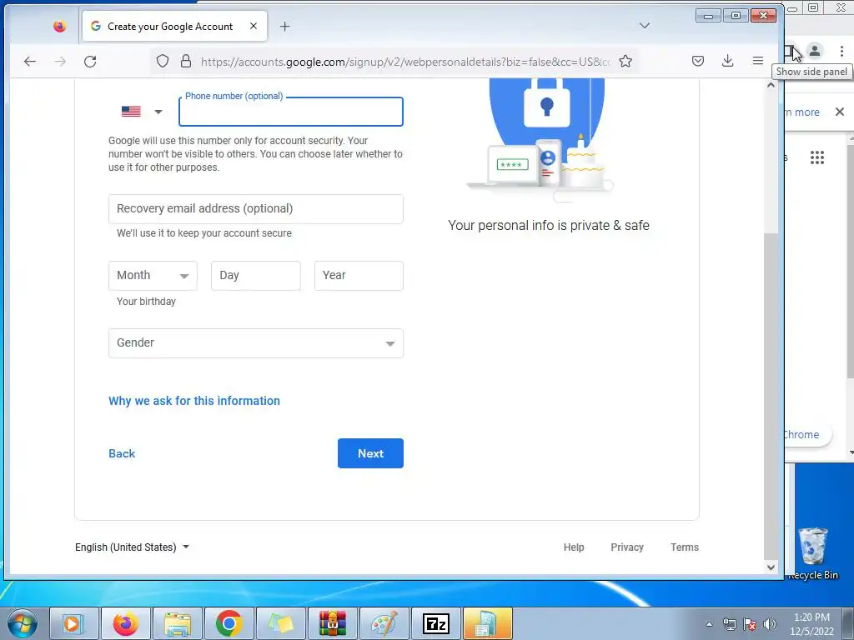Screen dimensions: 854x640
Task: Open Google apps grid in Chrome
Action: (817, 157)
